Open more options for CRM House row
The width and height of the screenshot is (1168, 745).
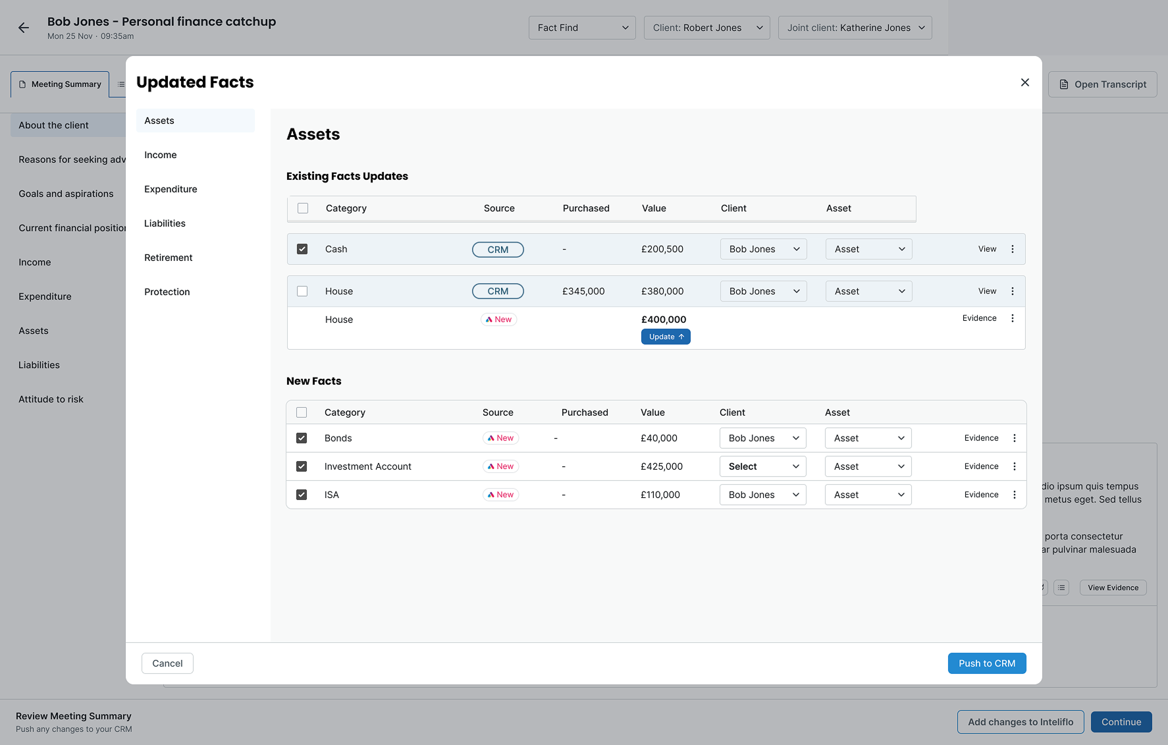[1013, 291]
